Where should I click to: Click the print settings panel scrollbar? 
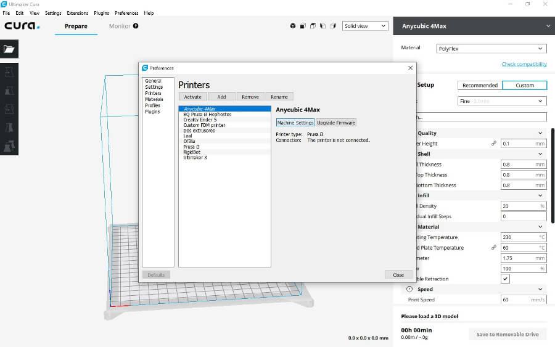click(x=553, y=176)
